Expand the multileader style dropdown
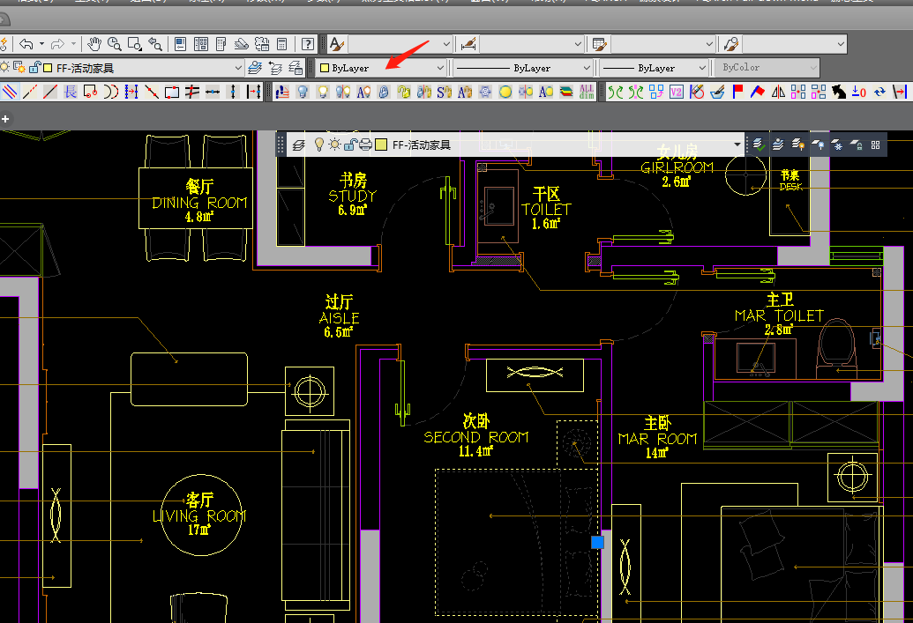Image resolution: width=913 pixels, height=623 pixels. tap(841, 44)
